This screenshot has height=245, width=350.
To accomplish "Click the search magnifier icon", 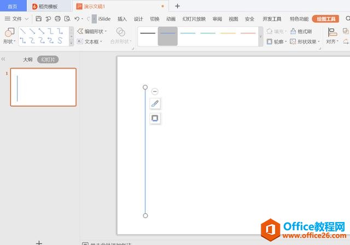I will (x=348, y=19).
